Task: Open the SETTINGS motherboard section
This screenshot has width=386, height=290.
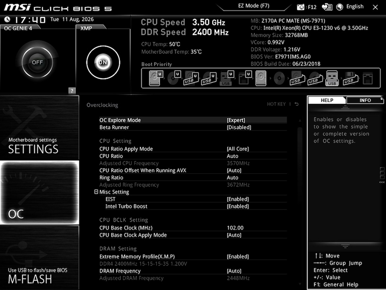Action: (x=39, y=128)
